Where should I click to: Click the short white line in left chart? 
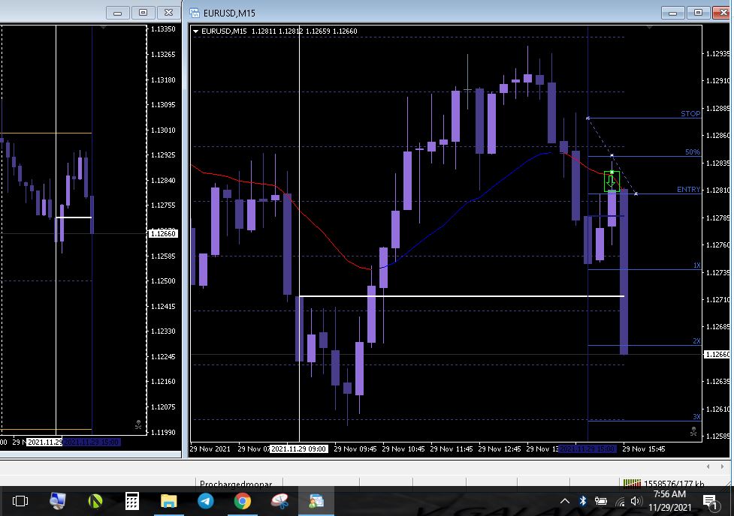(74, 217)
